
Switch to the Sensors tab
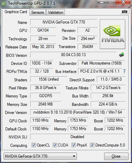[38, 12]
